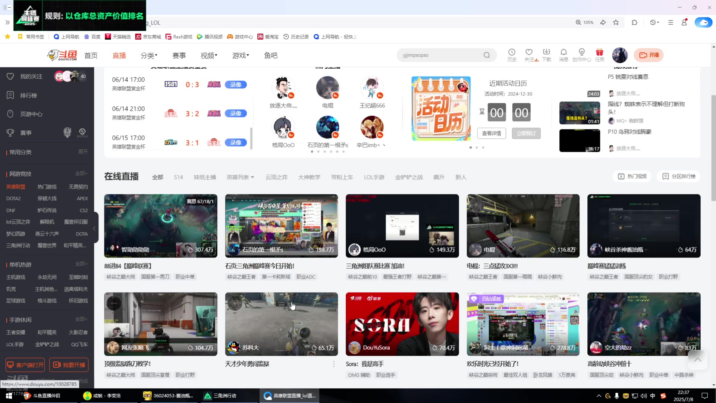Open the 视频 dropdown in the top nav
This screenshot has height=403, width=716.
pyautogui.click(x=209, y=56)
